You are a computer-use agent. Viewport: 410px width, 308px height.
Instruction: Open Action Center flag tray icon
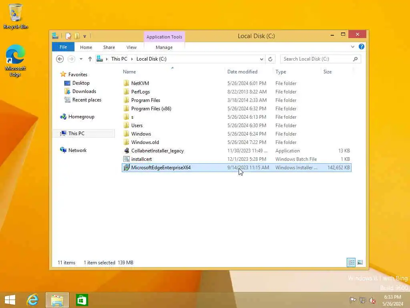[x=353, y=300]
